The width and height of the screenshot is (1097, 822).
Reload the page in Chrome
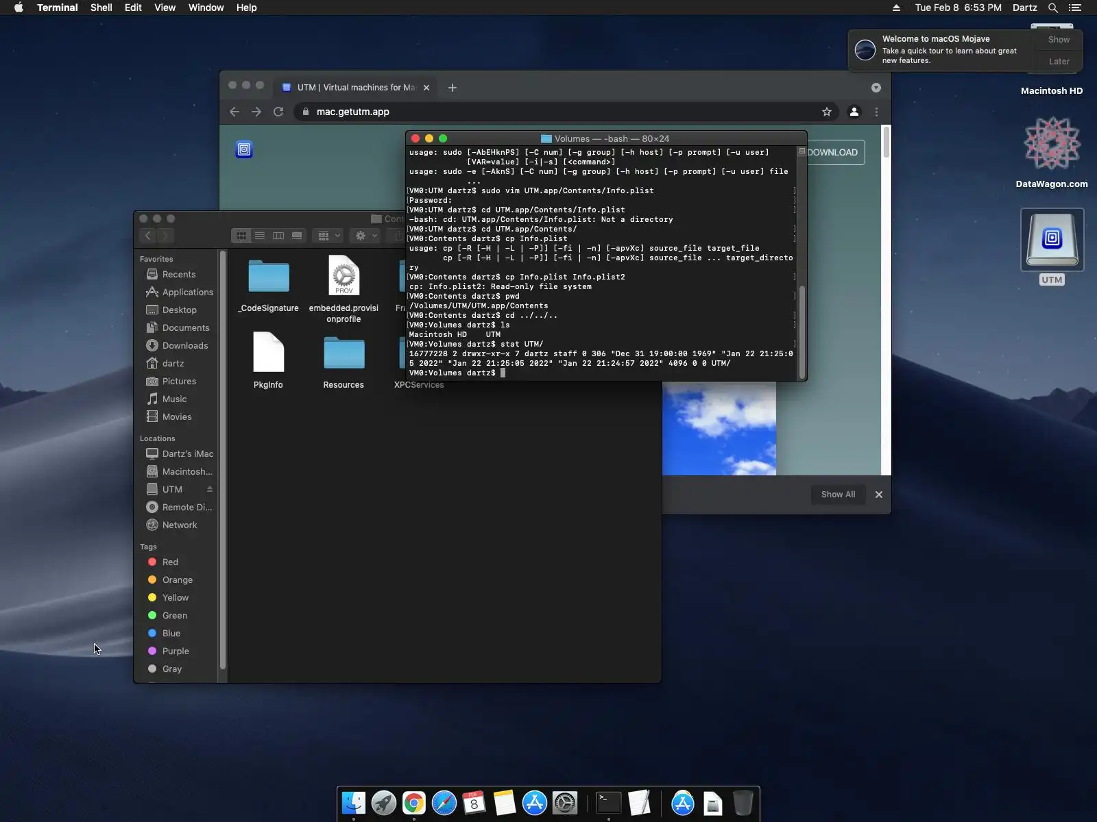[278, 112]
